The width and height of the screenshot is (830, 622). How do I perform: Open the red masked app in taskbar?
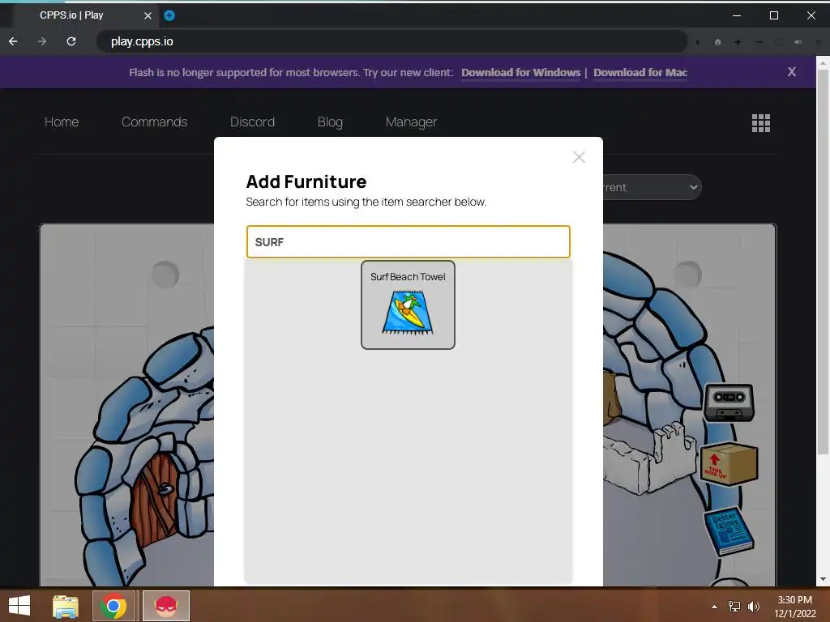(x=166, y=606)
